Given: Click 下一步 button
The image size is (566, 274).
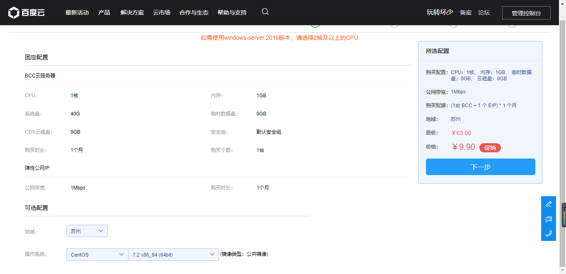Looking at the screenshot, I should 481,167.
